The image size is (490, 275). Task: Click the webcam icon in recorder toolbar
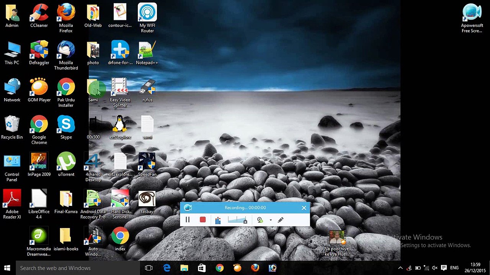click(x=260, y=220)
